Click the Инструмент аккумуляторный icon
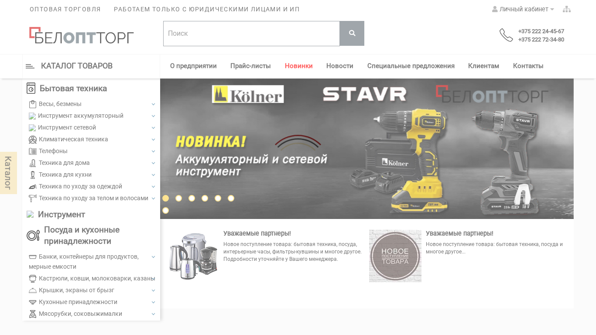 coord(32,116)
